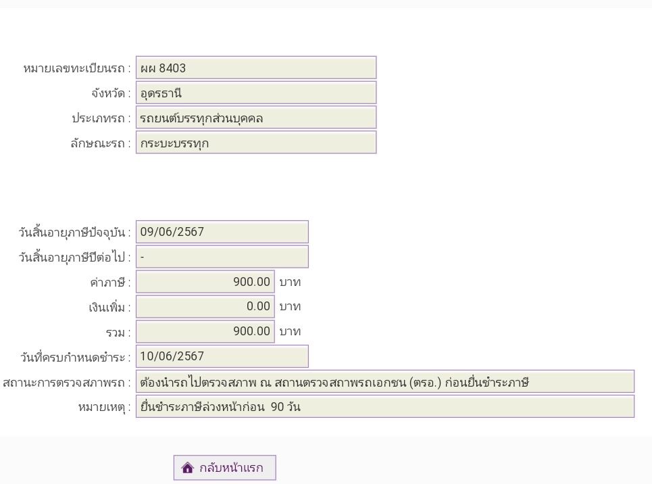
Task: Focus the ประเภทรถ field รถยนต์บรรทุกส่วนบุคคล
Action: tap(256, 118)
